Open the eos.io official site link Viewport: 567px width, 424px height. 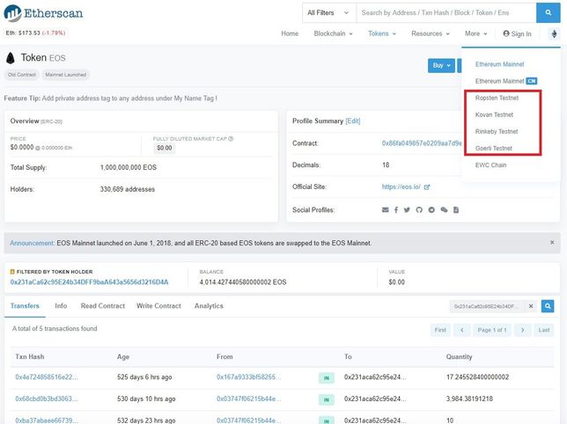[x=400, y=187]
